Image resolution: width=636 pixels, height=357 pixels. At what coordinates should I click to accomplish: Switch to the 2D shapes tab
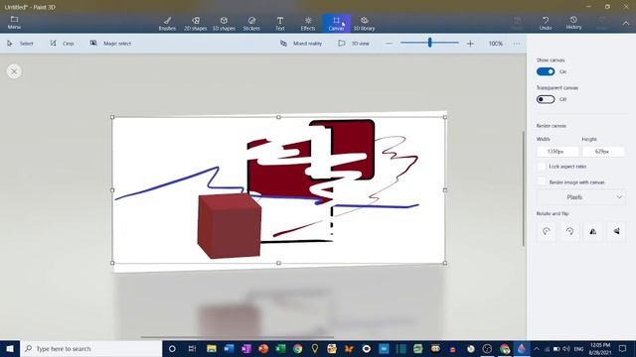point(196,24)
